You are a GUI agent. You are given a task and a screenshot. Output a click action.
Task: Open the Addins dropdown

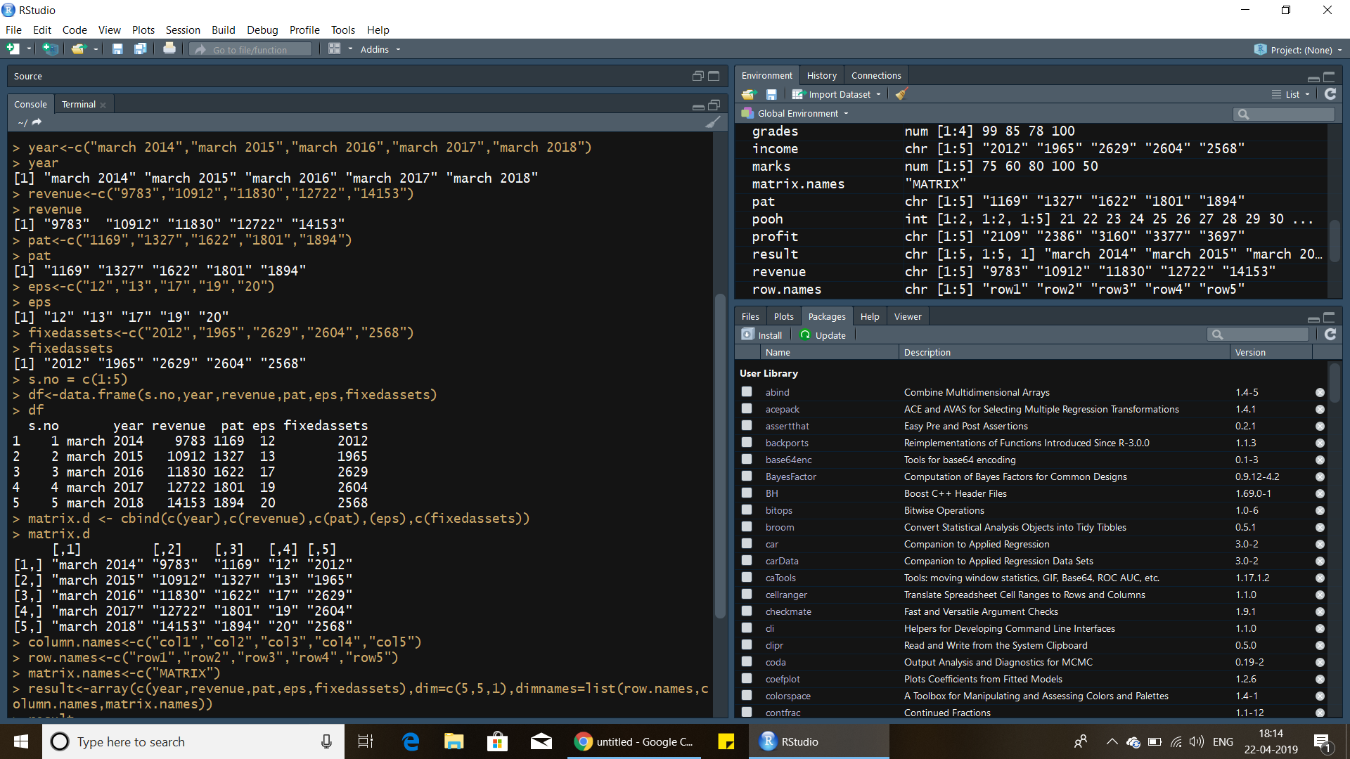(x=380, y=49)
